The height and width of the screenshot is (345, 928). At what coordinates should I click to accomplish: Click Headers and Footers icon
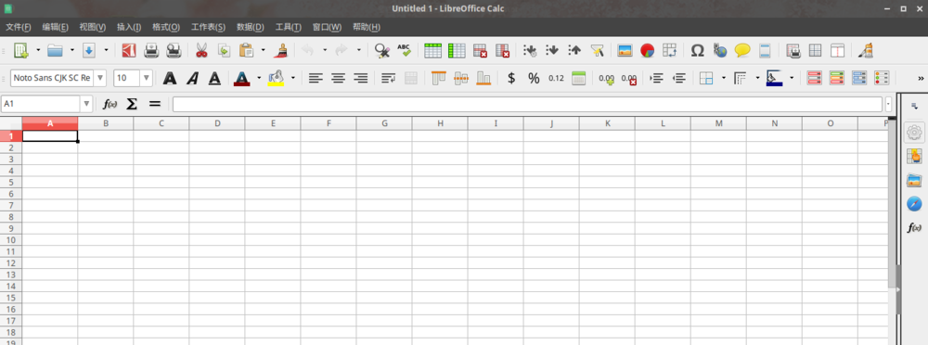pyautogui.click(x=765, y=51)
